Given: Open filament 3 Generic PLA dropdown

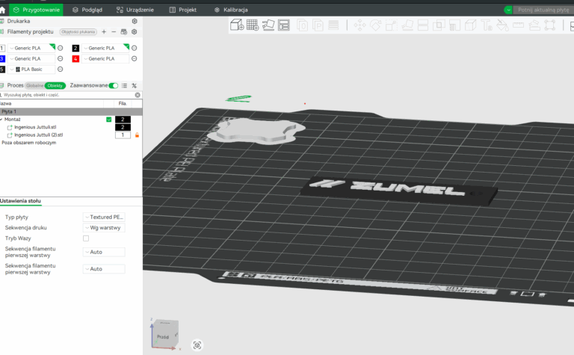Looking at the screenshot, I should pyautogui.click(x=31, y=58).
